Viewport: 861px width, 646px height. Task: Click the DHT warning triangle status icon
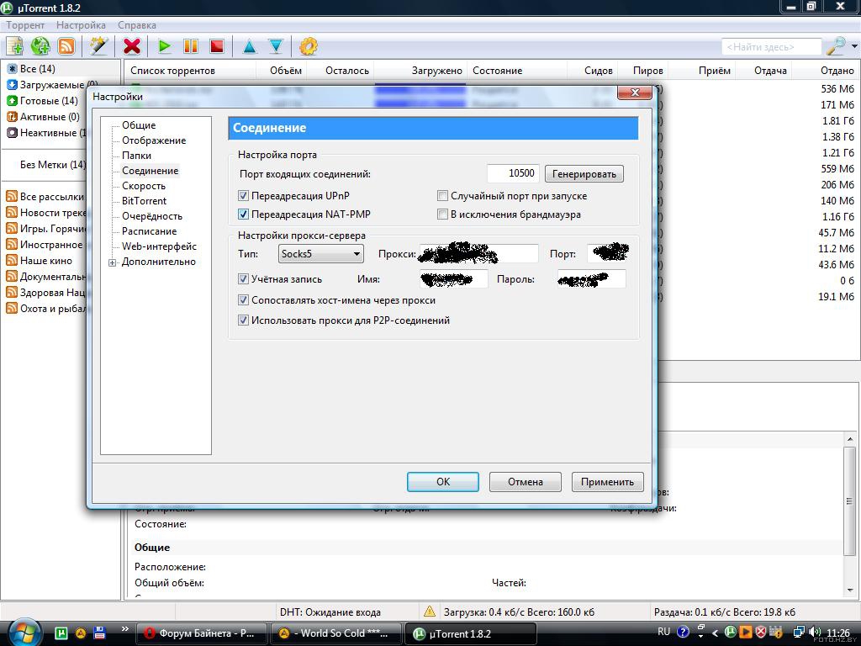430,612
